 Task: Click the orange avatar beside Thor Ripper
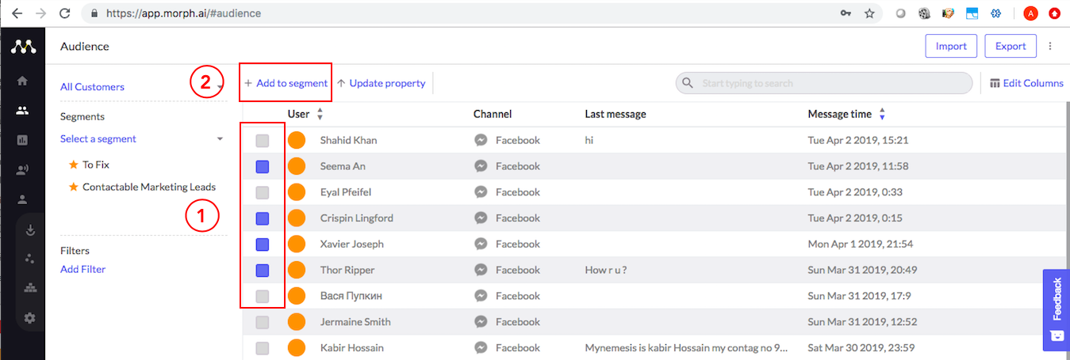point(297,271)
